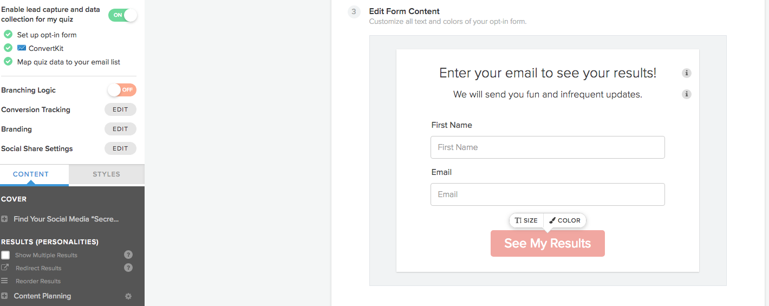
Task: Click the ConvertKit envelope icon
Action: coord(22,48)
